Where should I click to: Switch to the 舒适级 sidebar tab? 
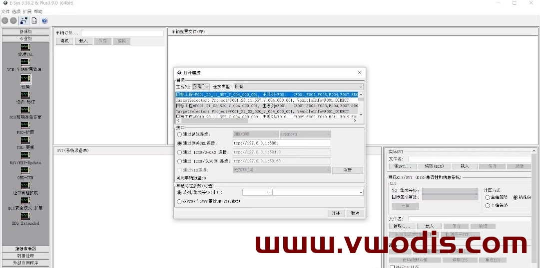(x=25, y=32)
